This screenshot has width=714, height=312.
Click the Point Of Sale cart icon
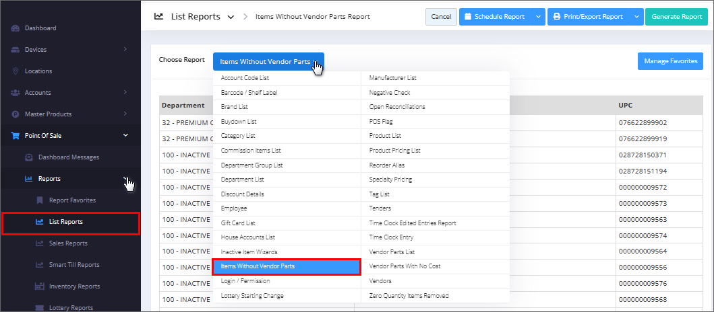click(x=16, y=136)
